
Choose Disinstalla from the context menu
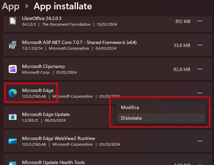pyautogui.click(x=131, y=118)
